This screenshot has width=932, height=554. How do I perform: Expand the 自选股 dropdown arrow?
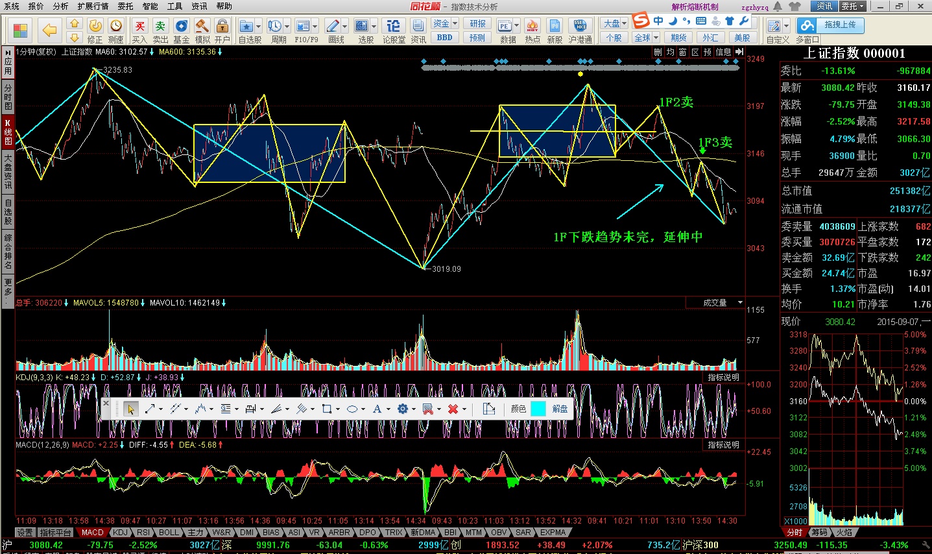pos(259,26)
